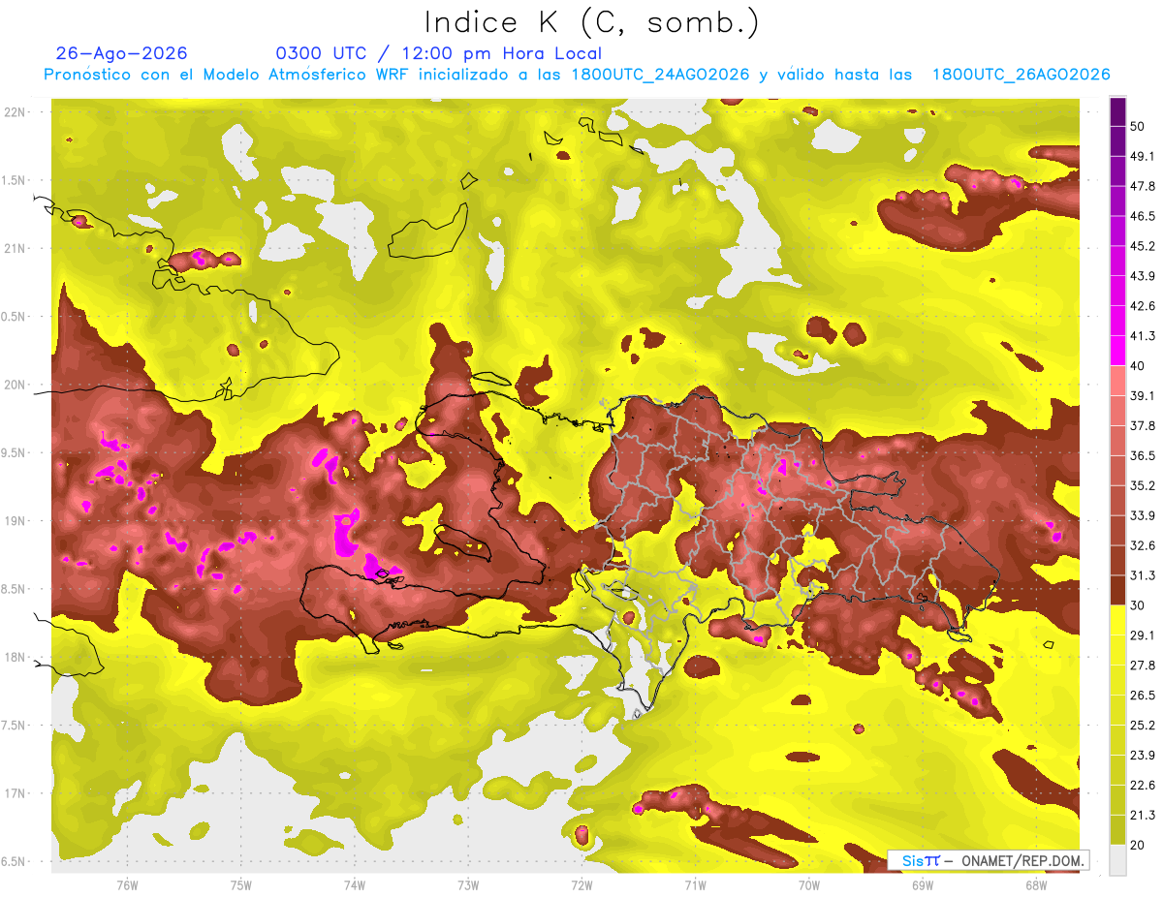Click the colorbar value "20"
This screenshot has height=898, width=1163.
point(1138,846)
